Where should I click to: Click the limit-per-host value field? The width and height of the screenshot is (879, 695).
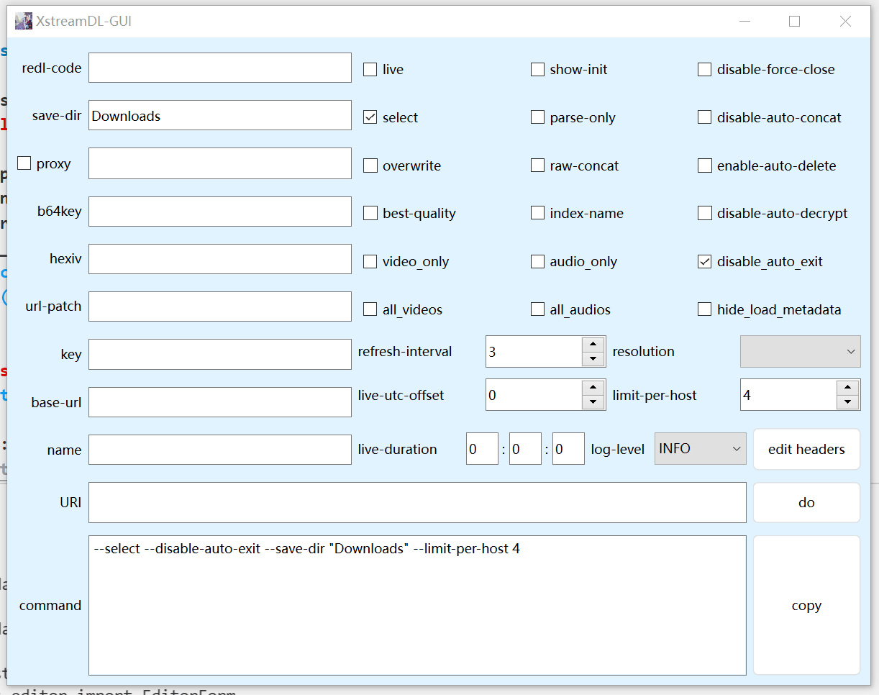click(788, 395)
